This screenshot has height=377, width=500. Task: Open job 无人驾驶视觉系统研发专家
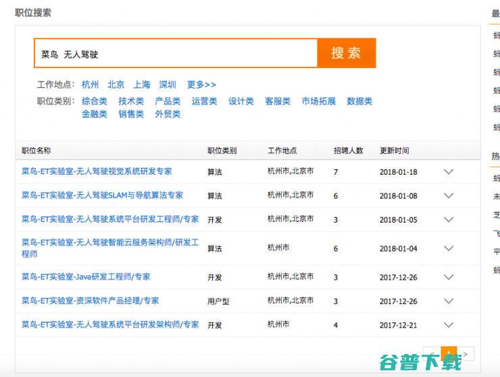click(97, 171)
